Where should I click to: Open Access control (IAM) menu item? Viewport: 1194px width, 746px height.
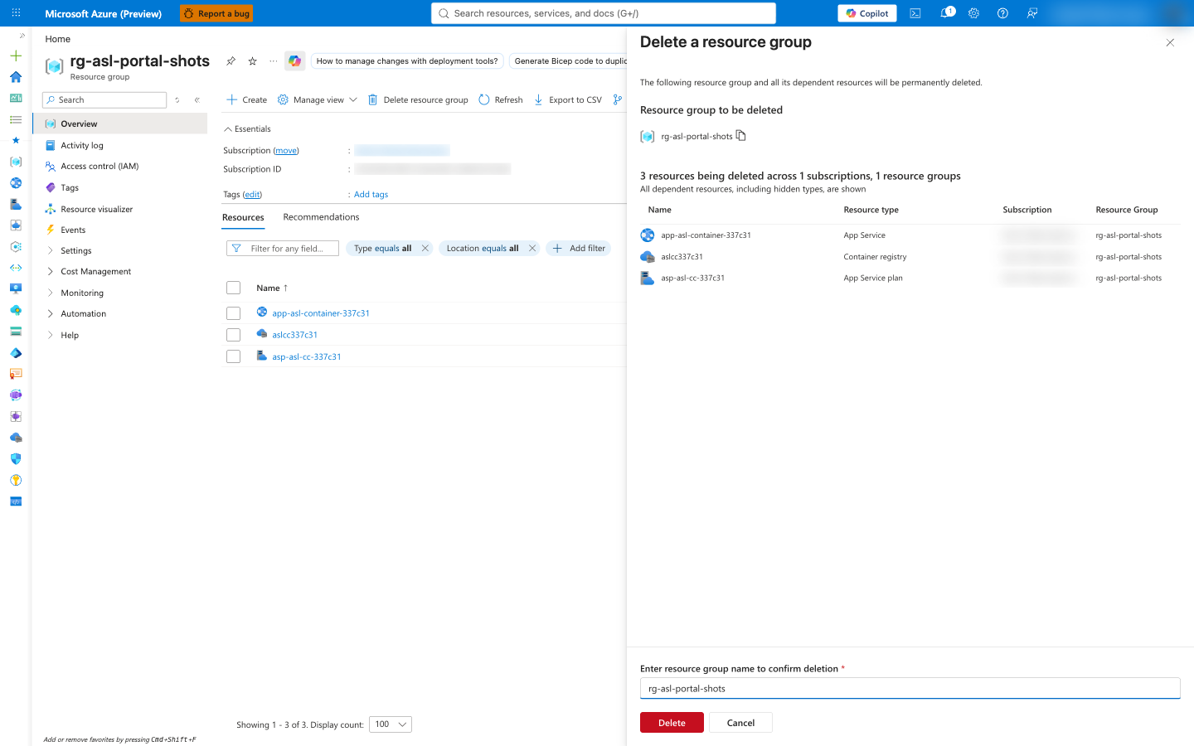pyautogui.click(x=99, y=167)
